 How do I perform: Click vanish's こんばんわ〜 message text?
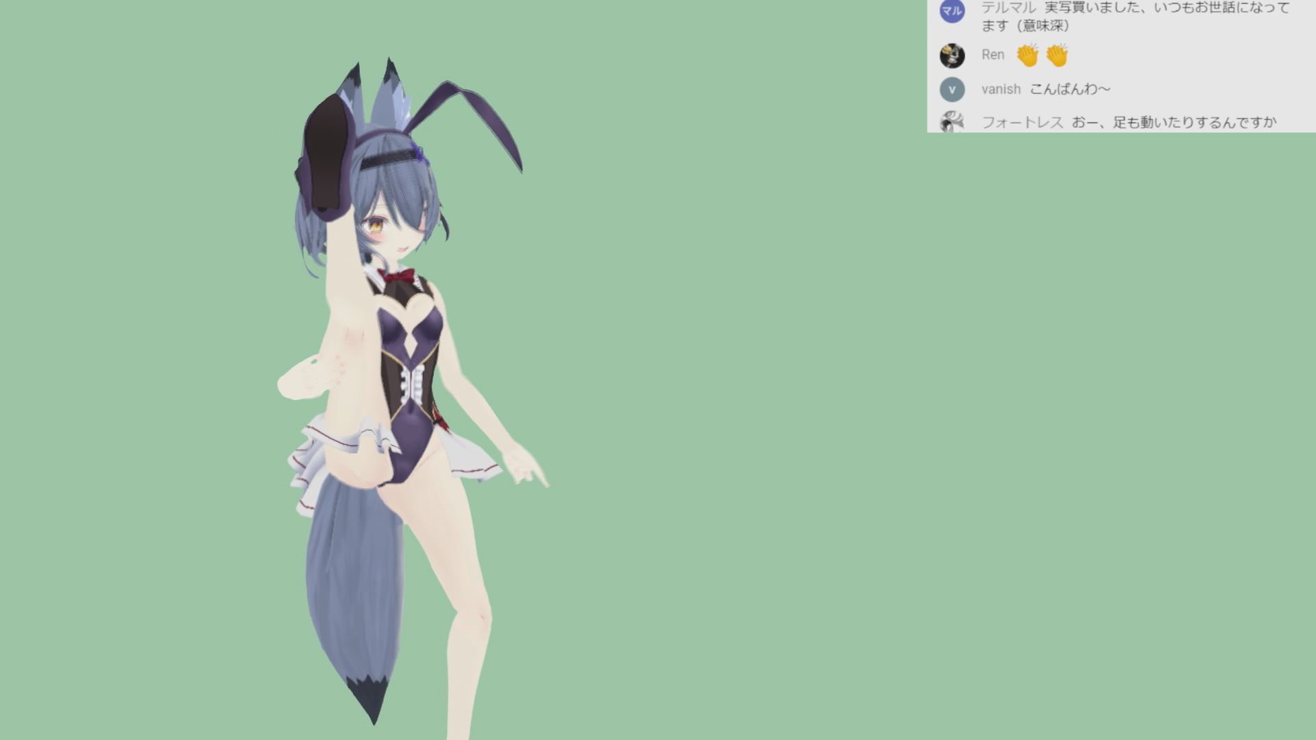(1070, 89)
